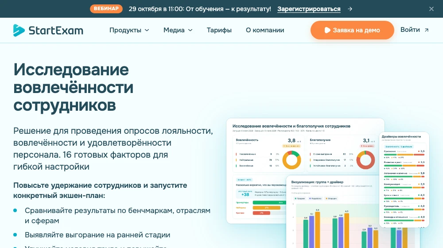The image size is (443, 248).
Task: Click the Войти link
Action: [410, 30]
